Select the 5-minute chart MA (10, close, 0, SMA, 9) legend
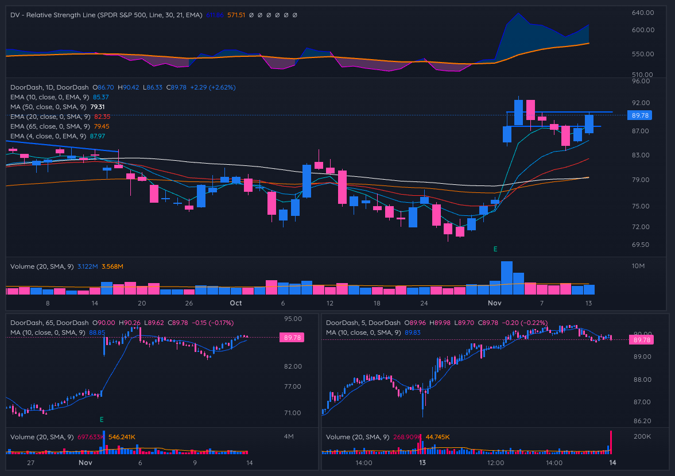This screenshot has width=675, height=476. 363,332
